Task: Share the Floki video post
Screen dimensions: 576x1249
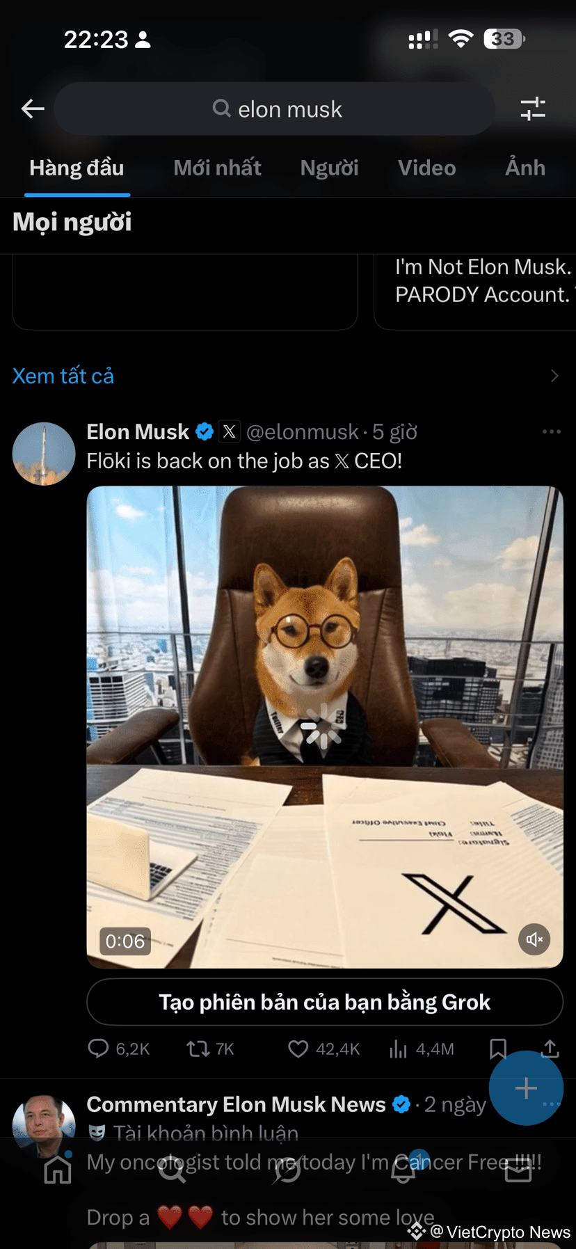Action: (550, 1049)
